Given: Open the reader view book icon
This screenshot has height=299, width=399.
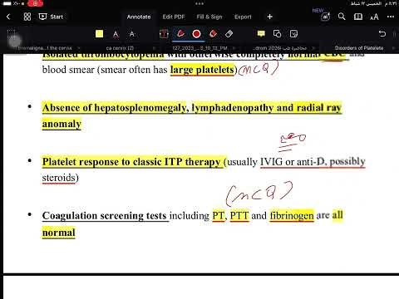Looking at the screenshot, I should (358, 17).
